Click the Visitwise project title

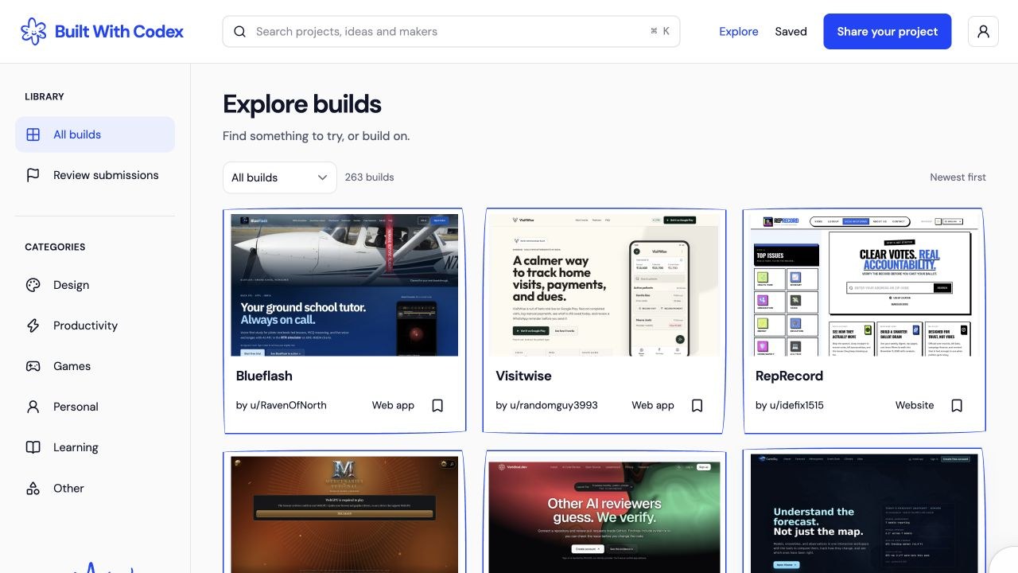[x=523, y=376]
